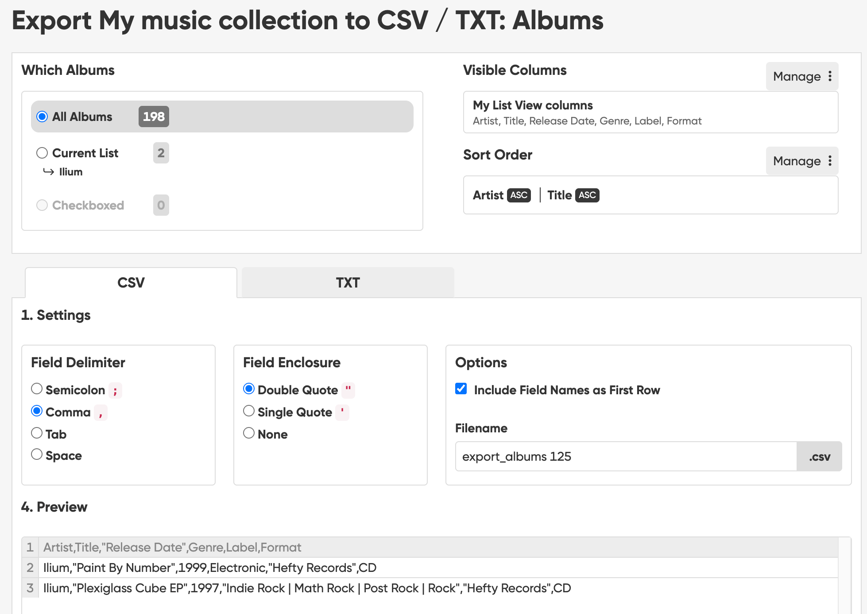Select the Tab delimiter option
The width and height of the screenshot is (867, 614).
[37, 433]
